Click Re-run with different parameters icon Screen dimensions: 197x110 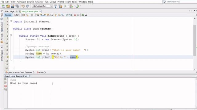click(6, 82)
